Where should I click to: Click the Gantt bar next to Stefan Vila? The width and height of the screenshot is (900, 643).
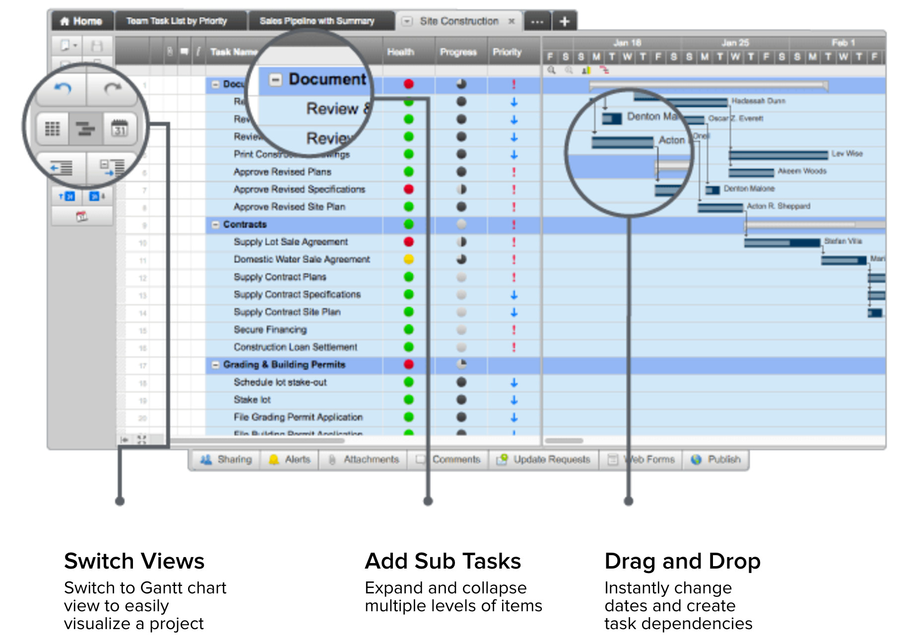(782, 243)
